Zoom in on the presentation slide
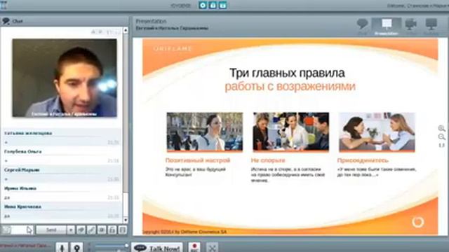This screenshot has width=449, height=252. click(441, 128)
